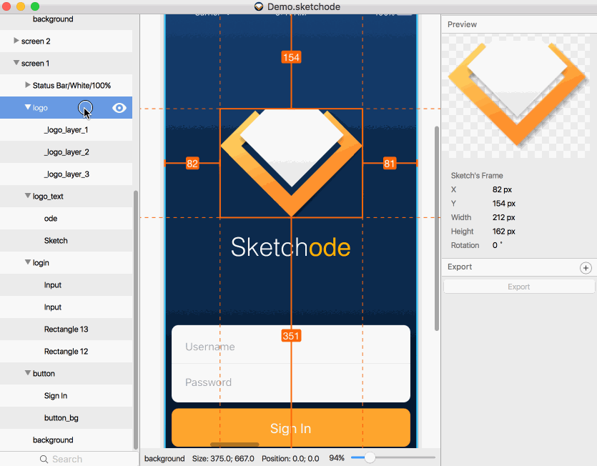Collapse the button group
This screenshot has height=466, width=597.
pos(27,372)
